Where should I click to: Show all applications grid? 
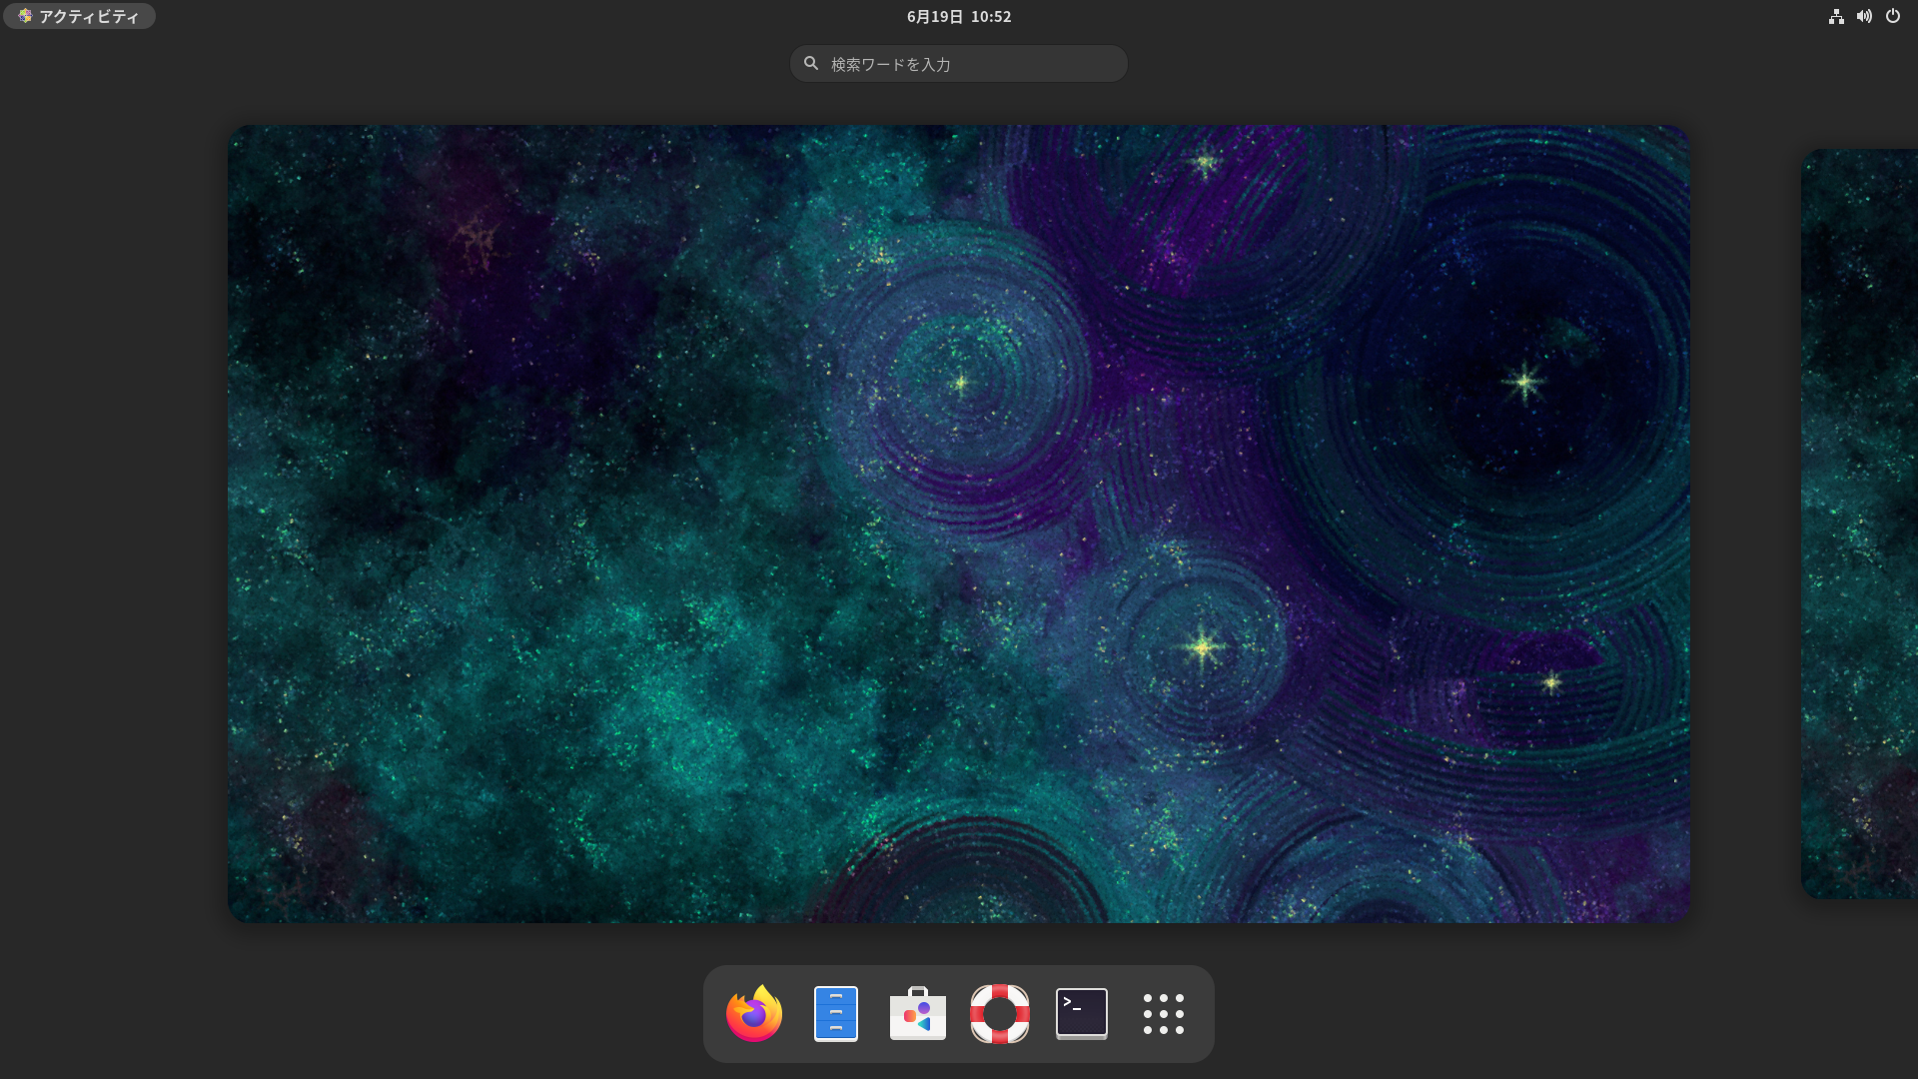click(1164, 1014)
